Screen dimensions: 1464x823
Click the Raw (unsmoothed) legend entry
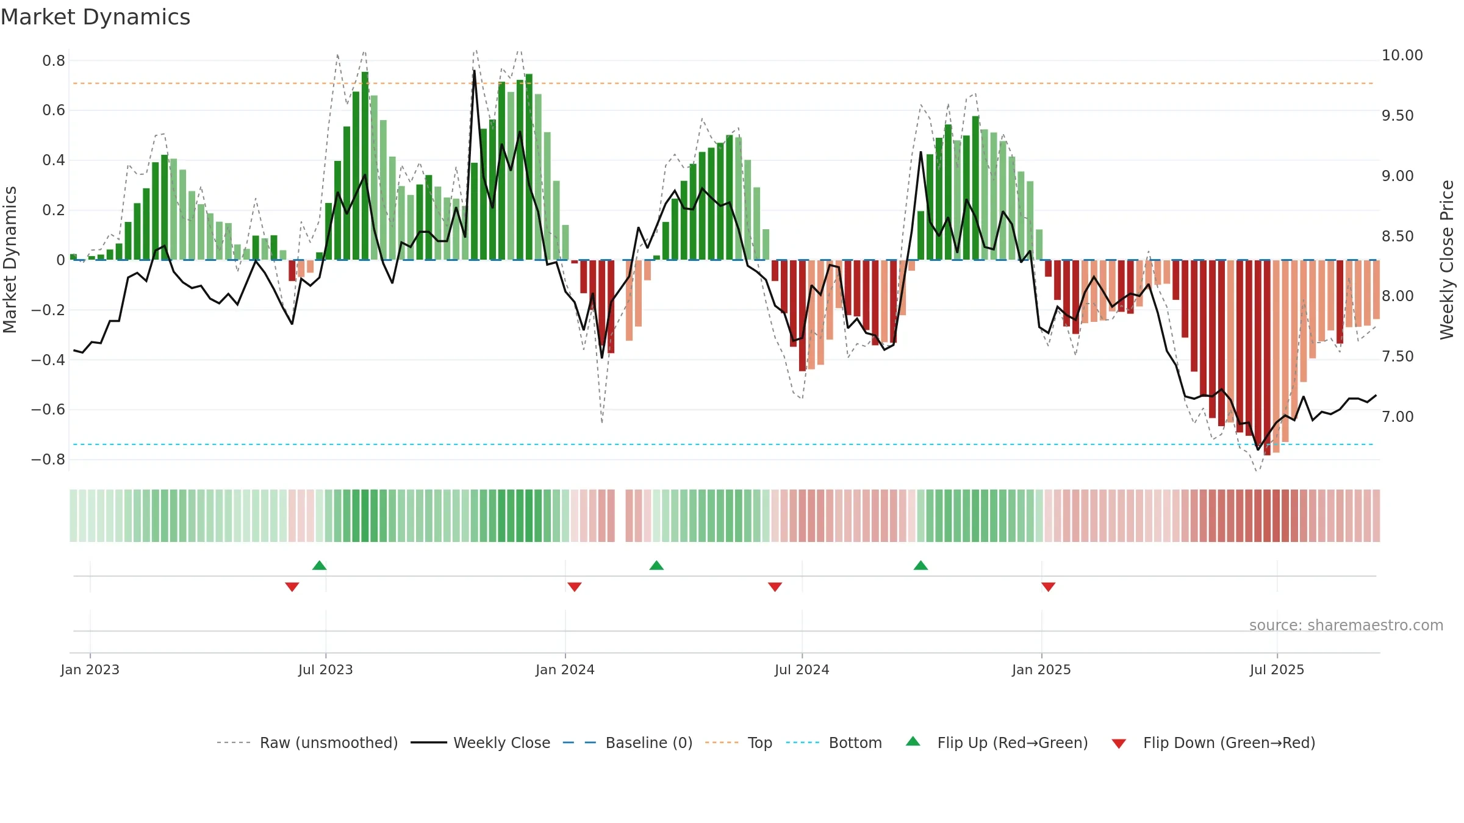tap(307, 743)
